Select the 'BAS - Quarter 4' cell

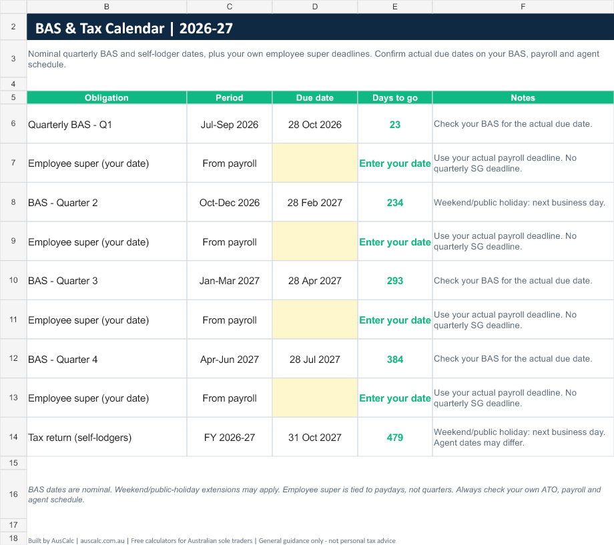(107, 359)
